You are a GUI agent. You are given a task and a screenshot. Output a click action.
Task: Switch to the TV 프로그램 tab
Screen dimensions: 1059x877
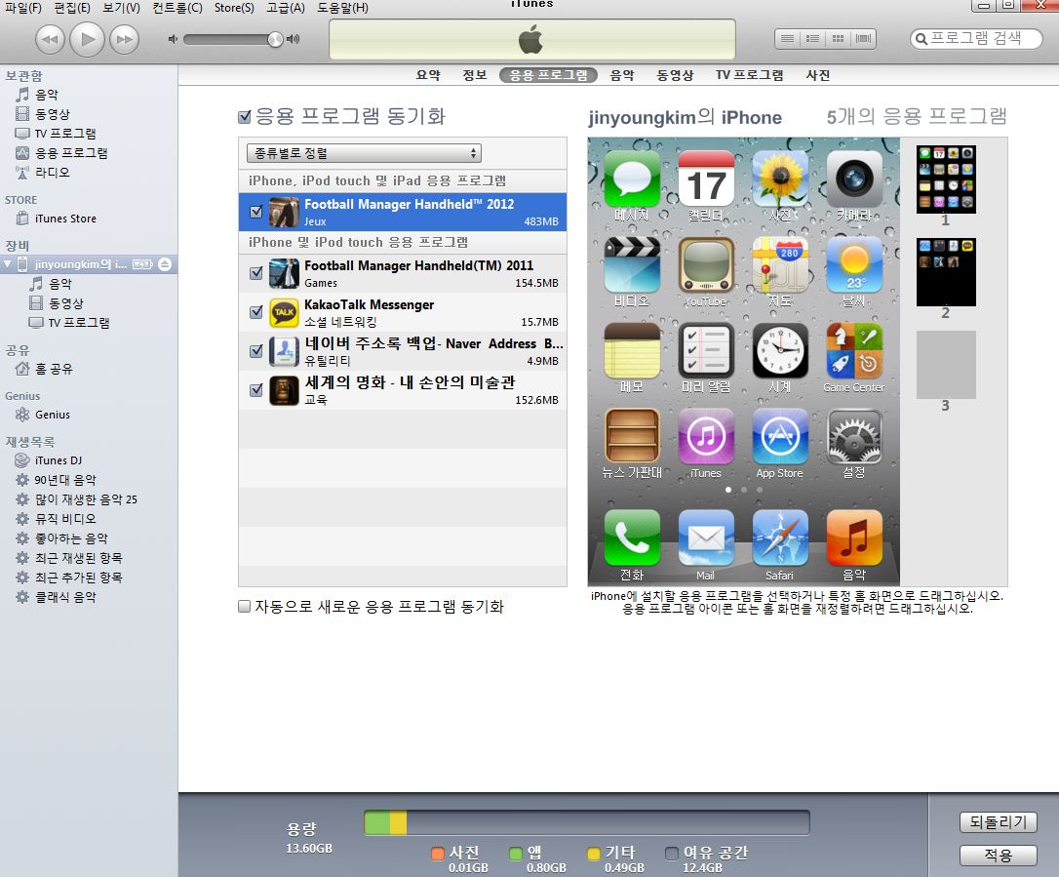[750, 75]
